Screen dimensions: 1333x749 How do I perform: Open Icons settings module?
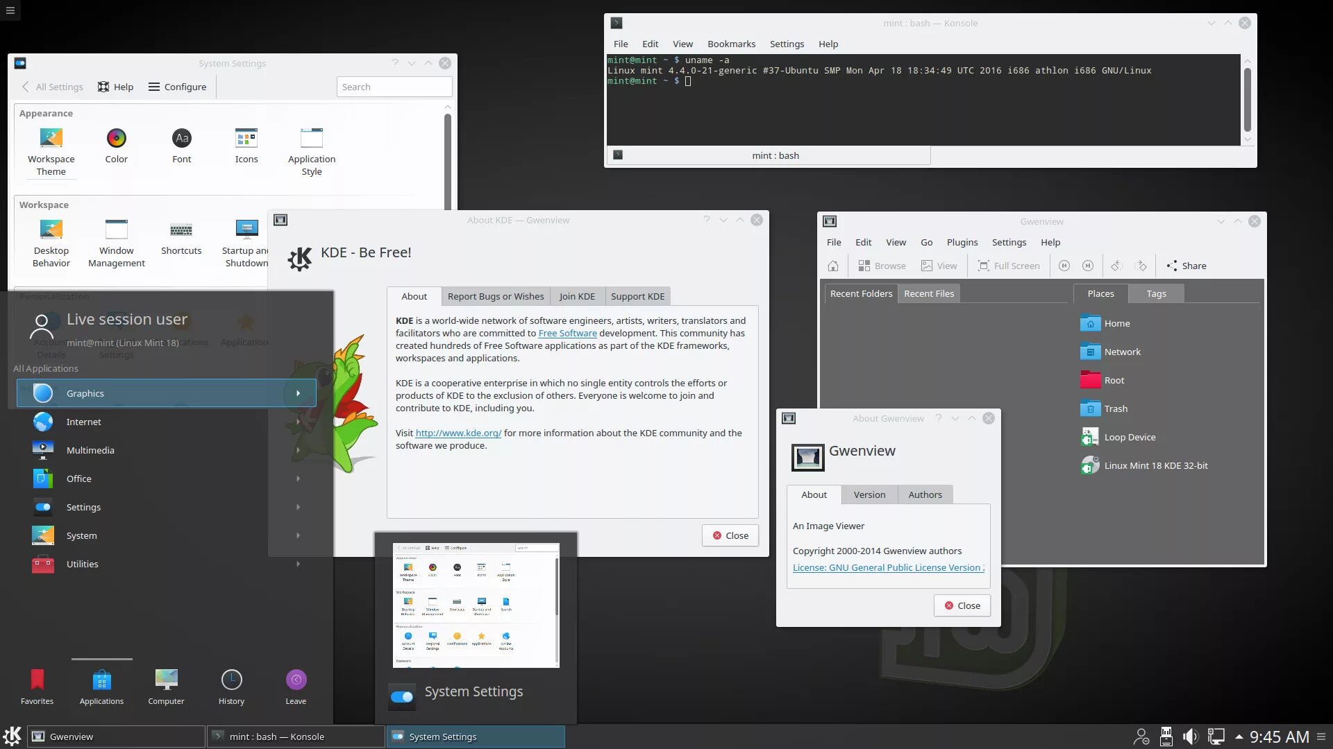pyautogui.click(x=246, y=146)
